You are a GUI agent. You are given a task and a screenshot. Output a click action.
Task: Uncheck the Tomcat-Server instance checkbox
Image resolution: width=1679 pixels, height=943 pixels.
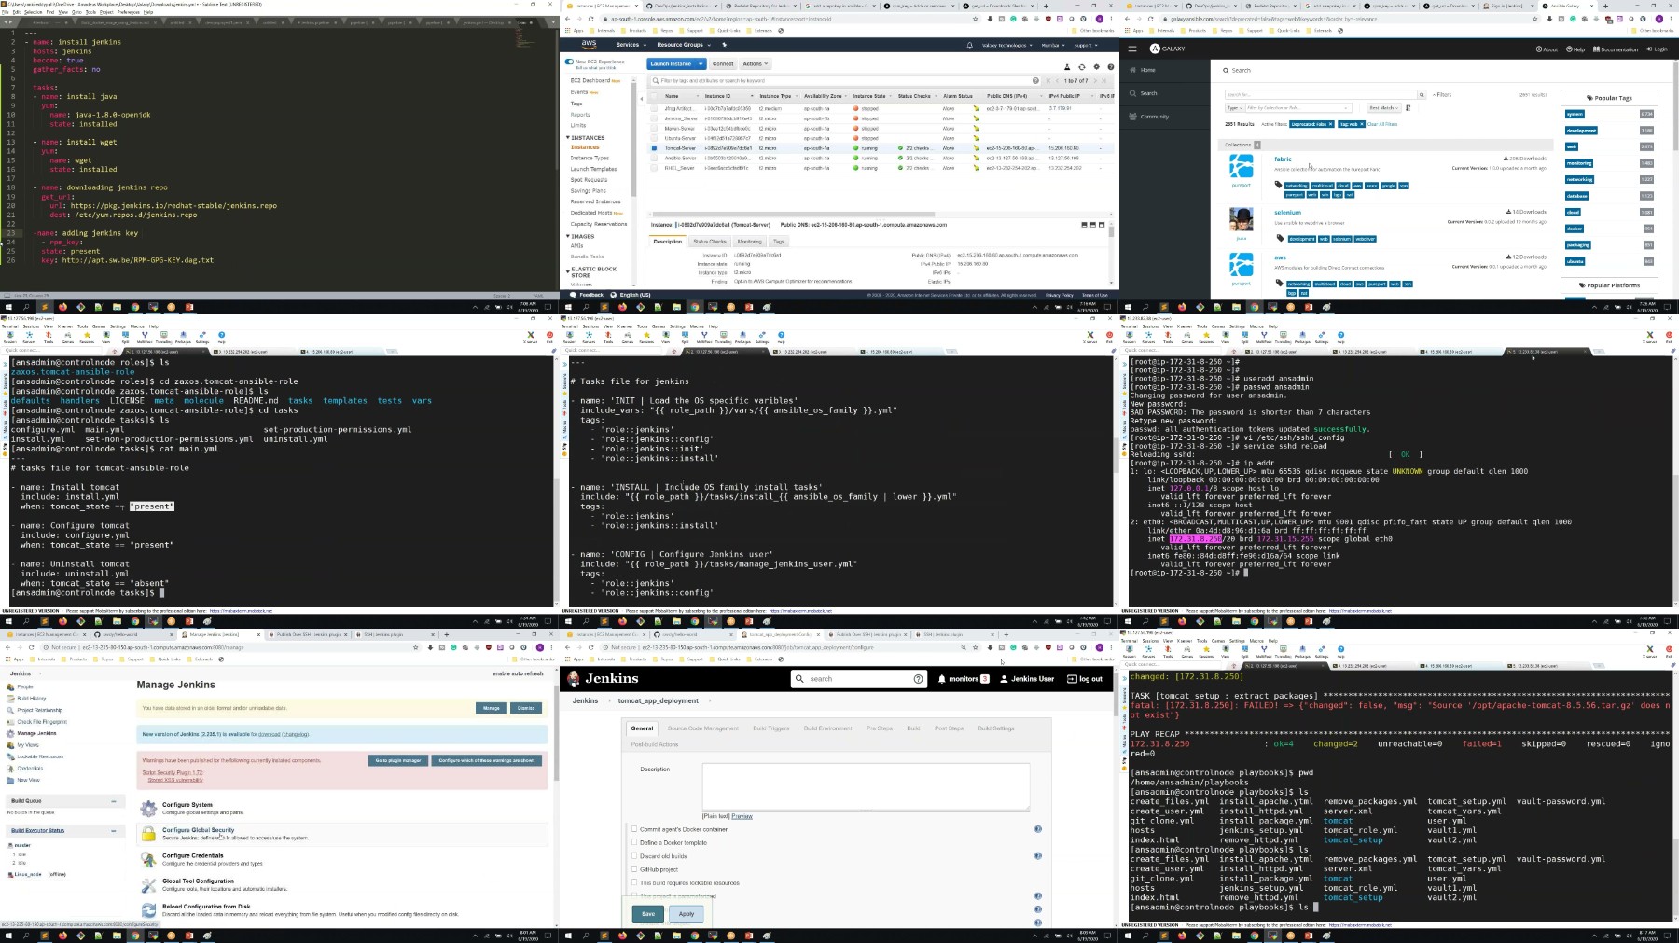point(654,147)
